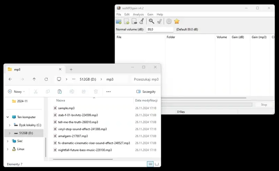The width and height of the screenshot is (279, 171).
Task: Open the Nowy dropdown button
Action: coord(16,91)
